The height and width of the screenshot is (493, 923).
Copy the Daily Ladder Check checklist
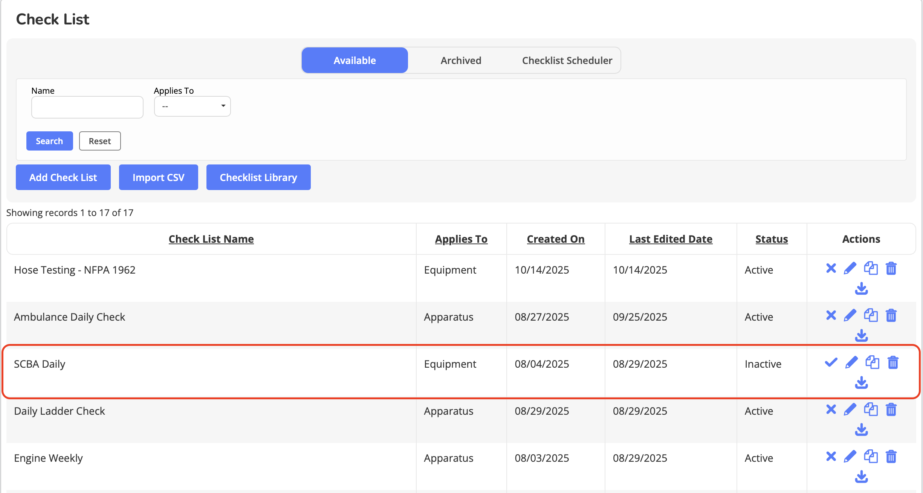[871, 409]
